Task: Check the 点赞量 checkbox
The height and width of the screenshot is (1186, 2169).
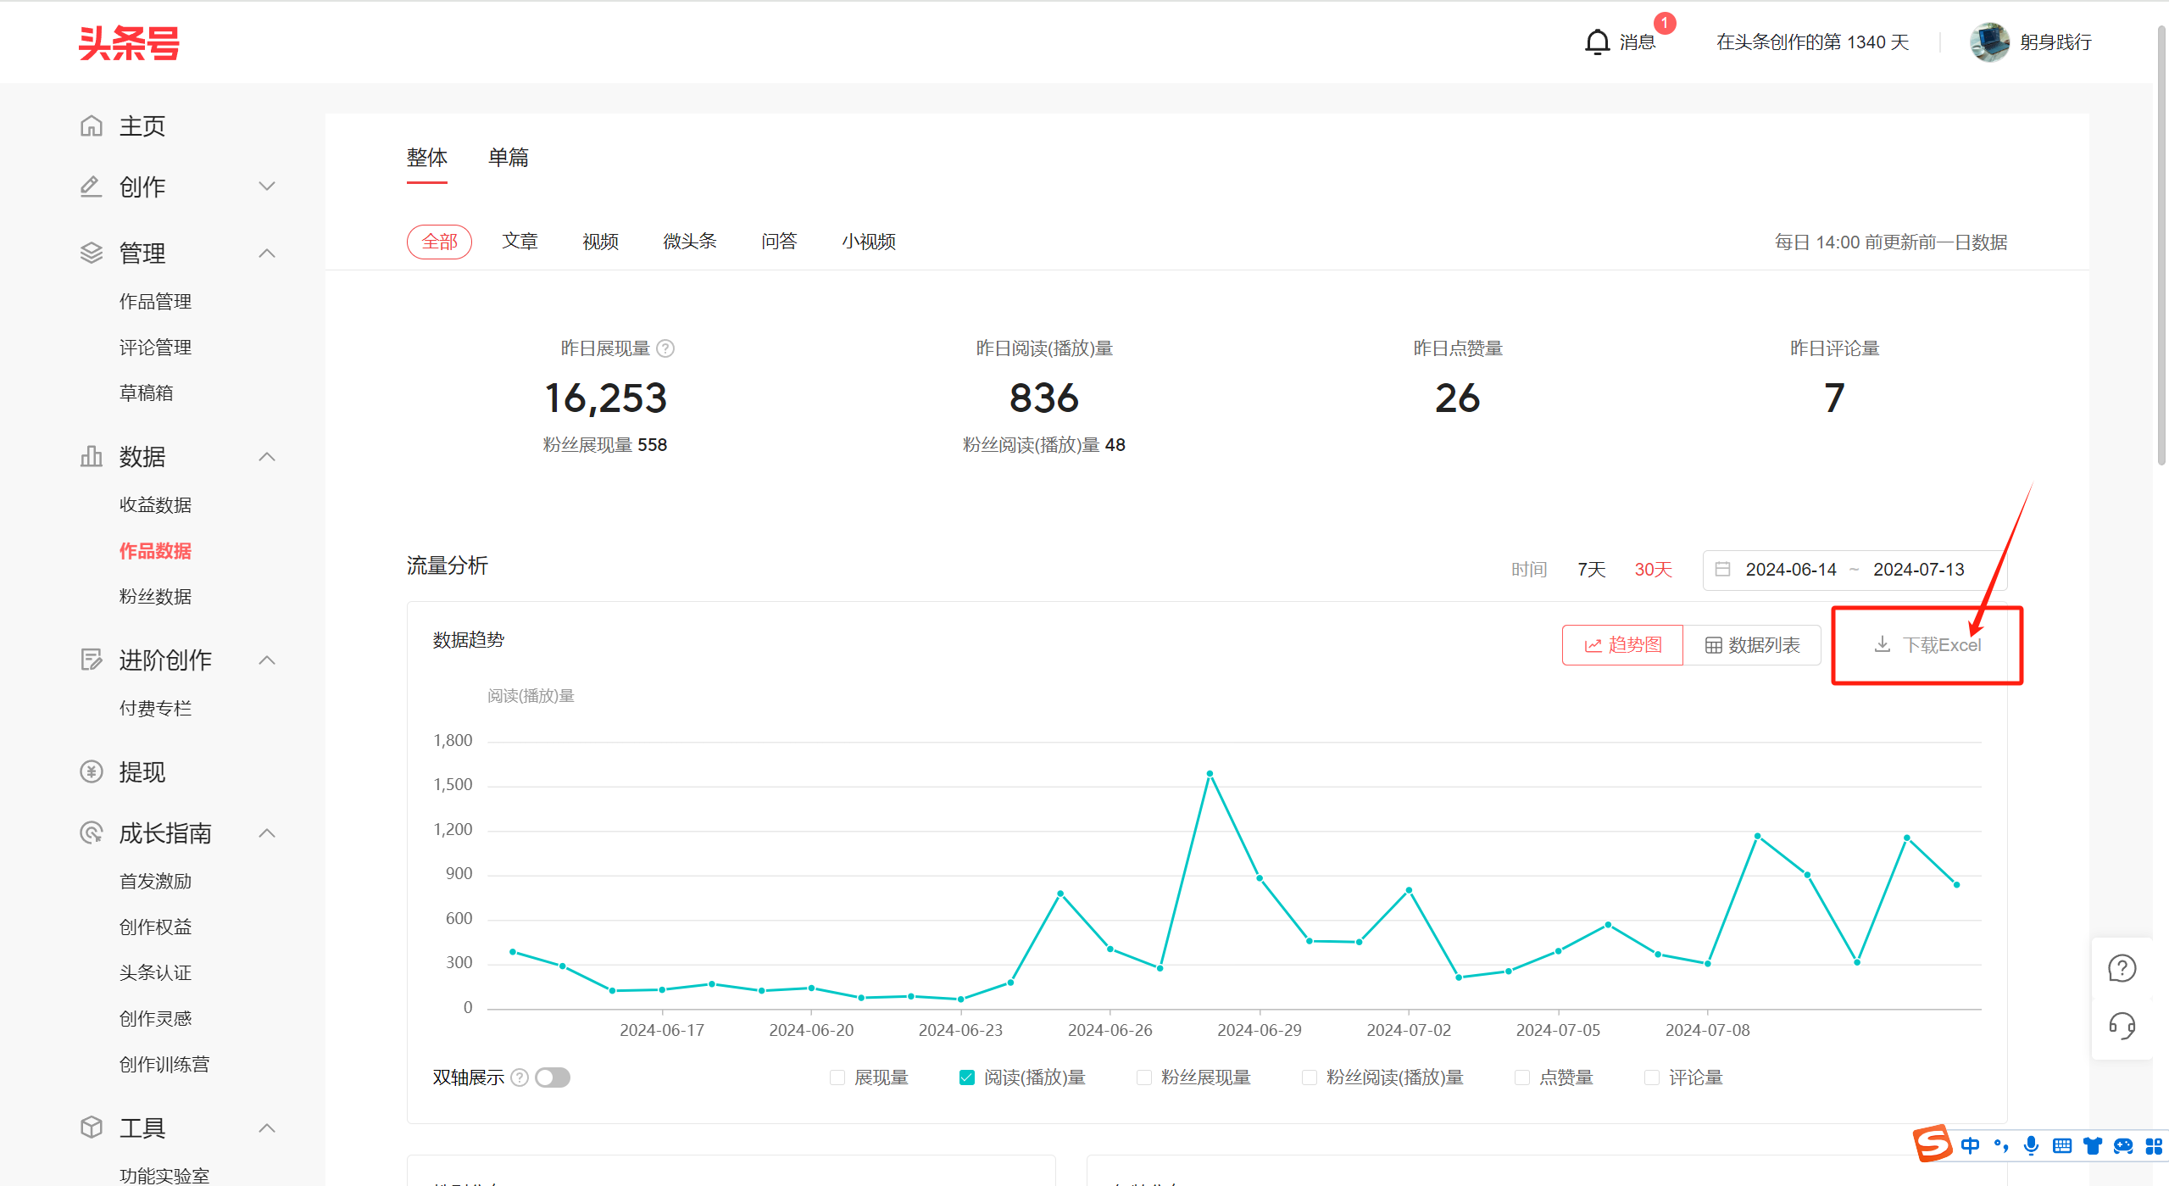Action: click(x=1522, y=1077)
